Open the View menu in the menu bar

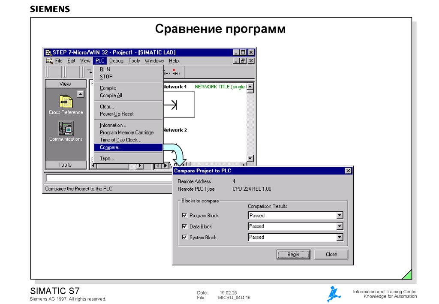tap(85, 61)
